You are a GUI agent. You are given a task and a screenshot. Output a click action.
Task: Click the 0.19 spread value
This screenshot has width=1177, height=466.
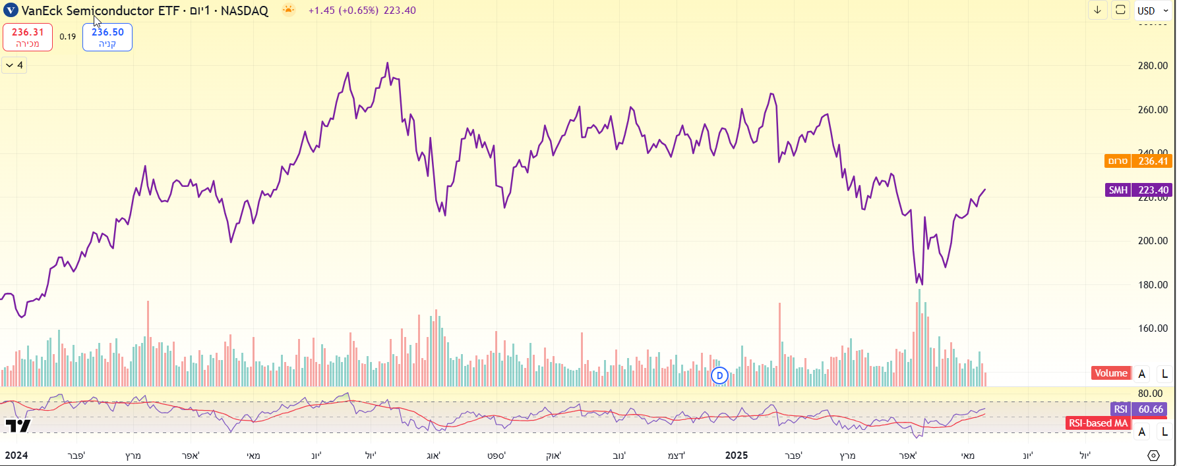[x=68, y=37]
